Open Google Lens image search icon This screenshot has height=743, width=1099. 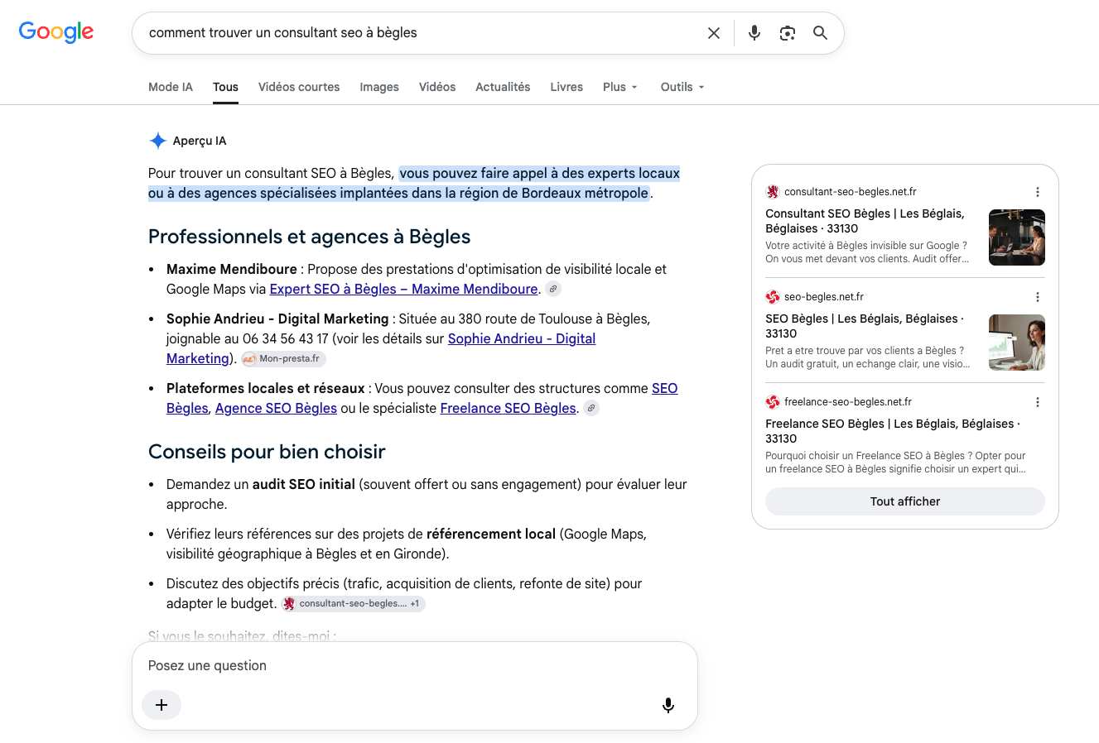point(788,33)
